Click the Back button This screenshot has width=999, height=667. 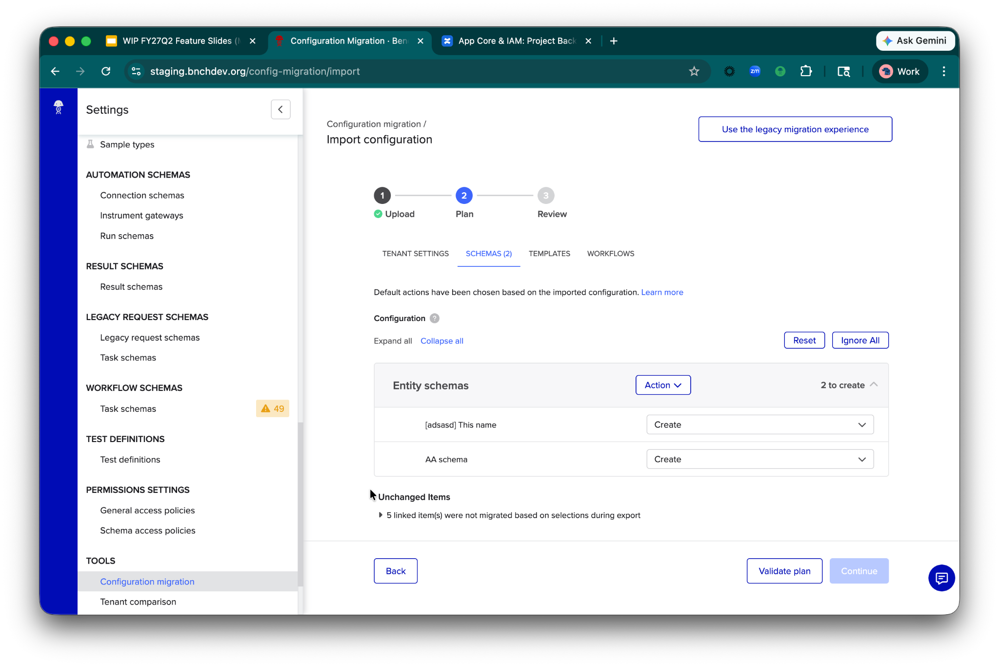[396, 571]
